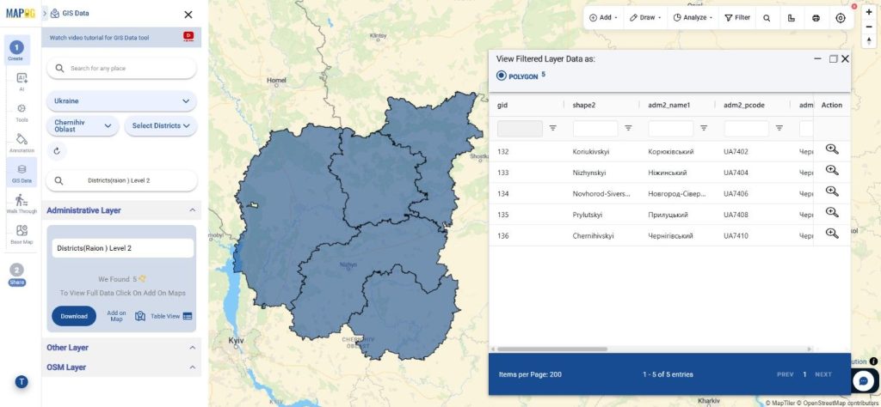The image size is (881, 407).
Task: Click the Filter toolbar button
Action: pos(737,18)
